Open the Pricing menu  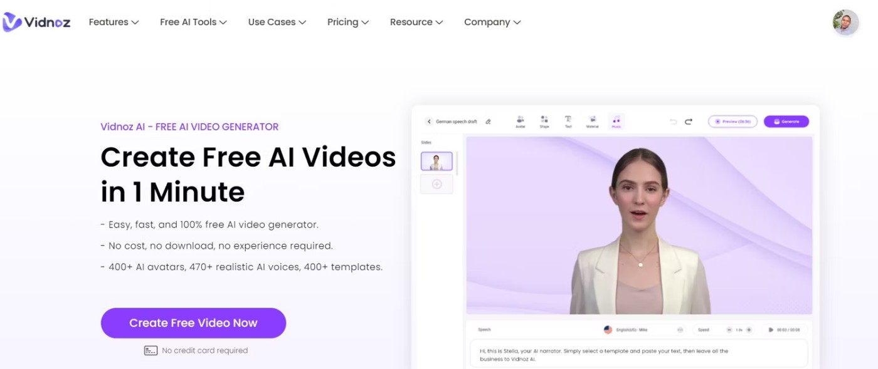point(347,22)
